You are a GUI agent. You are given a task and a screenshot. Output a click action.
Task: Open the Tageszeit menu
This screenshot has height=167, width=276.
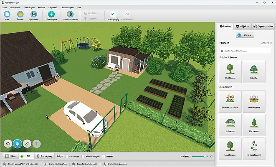point(53,7)
